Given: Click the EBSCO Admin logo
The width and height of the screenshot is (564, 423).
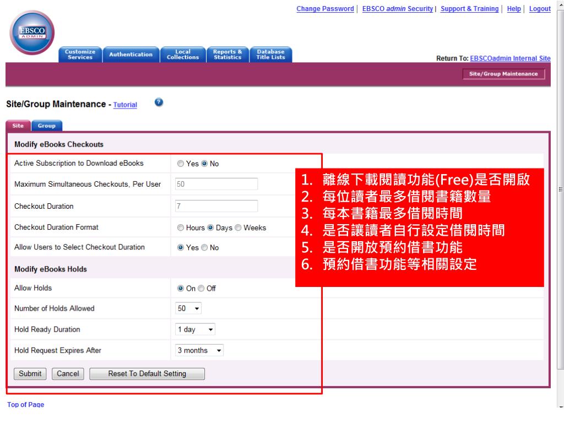Looking at the screenshot, I should tap(32, 32).
